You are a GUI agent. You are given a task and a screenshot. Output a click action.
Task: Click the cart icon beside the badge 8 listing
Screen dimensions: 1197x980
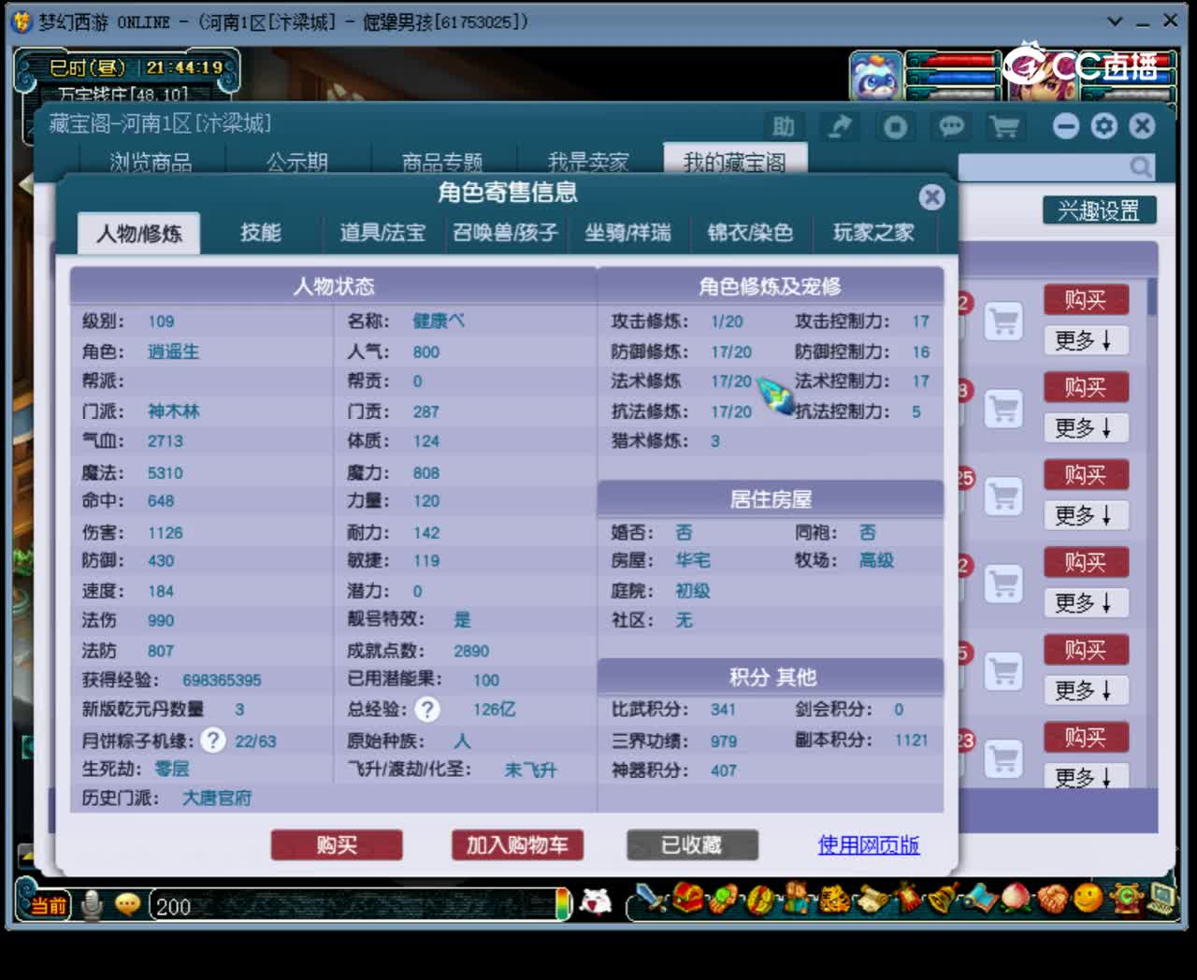click(x=1003, y=409)
